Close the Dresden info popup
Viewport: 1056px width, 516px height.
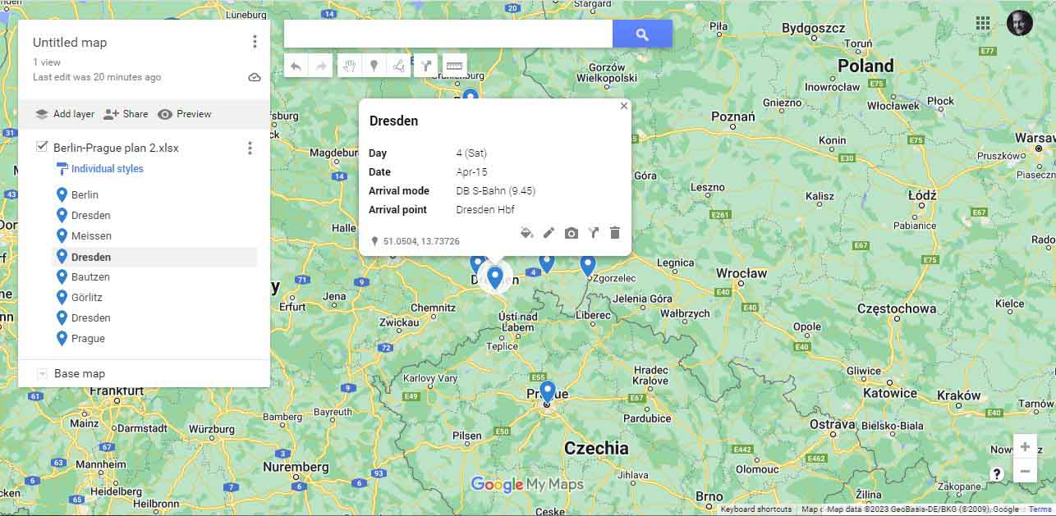pyautogui.click(x=624, y=106)
